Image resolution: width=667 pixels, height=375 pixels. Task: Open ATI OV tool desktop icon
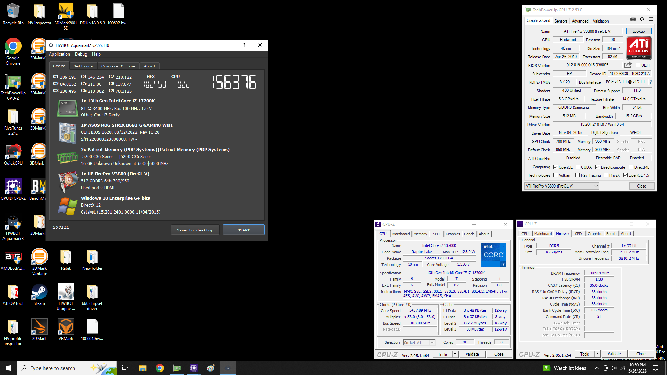pos(13,295)
